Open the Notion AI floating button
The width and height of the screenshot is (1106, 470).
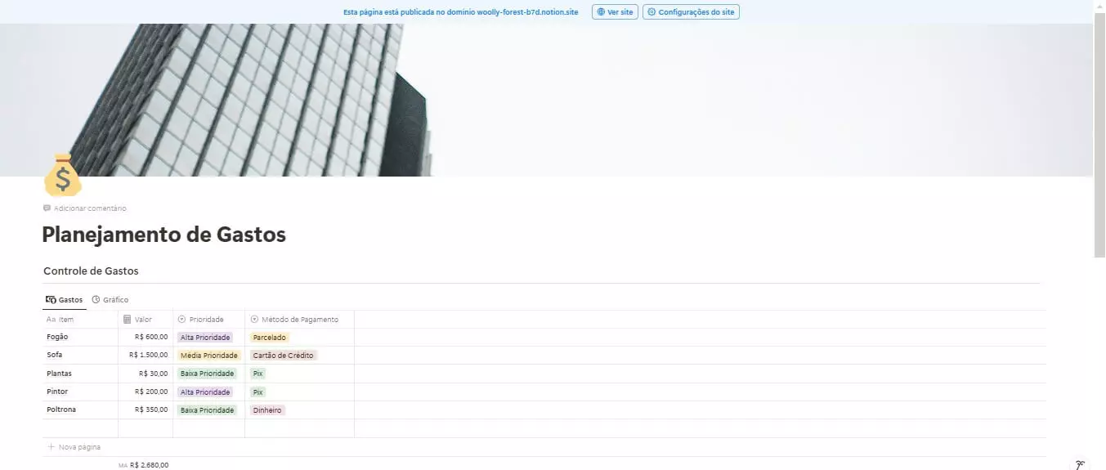(1079, 464)
